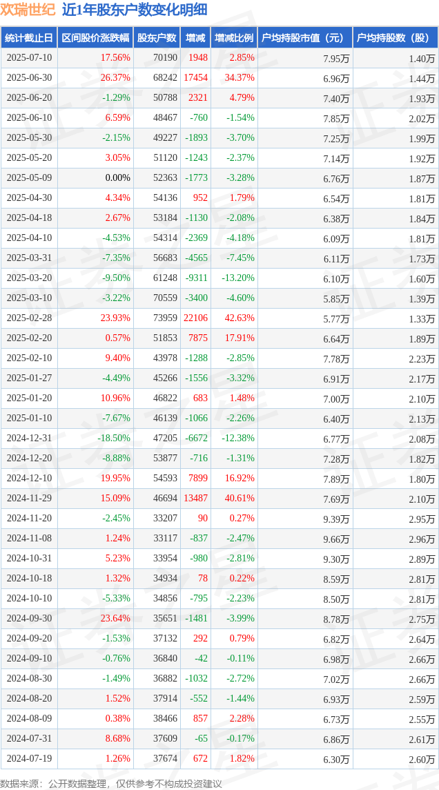The height and width of the screenshot is (790, 439).
Task: Click the 统计截止日 column header
Action: coord(29,38)
